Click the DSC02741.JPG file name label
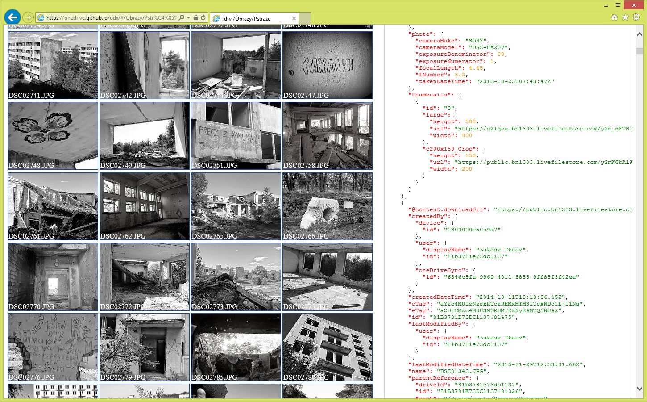This screenshot has height=402, width=647. [x=31, y=95]
